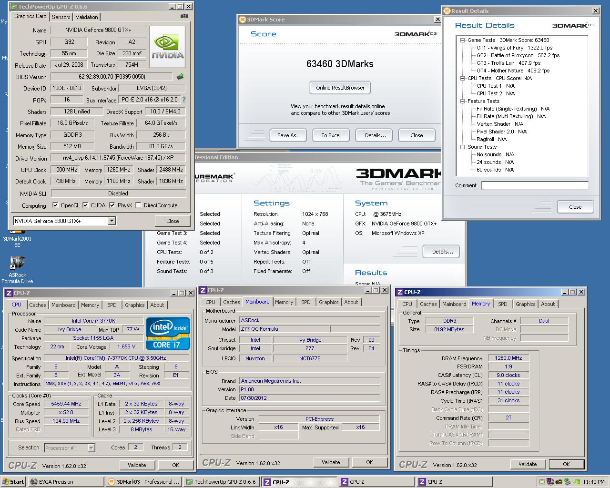
Task: Click the To Excel button
Action: [330, 135]
